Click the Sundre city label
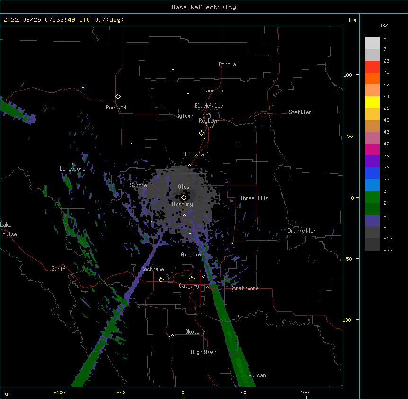This screenshot has height=399, width=408. tap(138, 185)
